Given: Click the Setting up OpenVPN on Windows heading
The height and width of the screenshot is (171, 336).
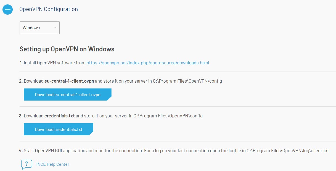Looking at the screenshot, I should coord(67,49).
